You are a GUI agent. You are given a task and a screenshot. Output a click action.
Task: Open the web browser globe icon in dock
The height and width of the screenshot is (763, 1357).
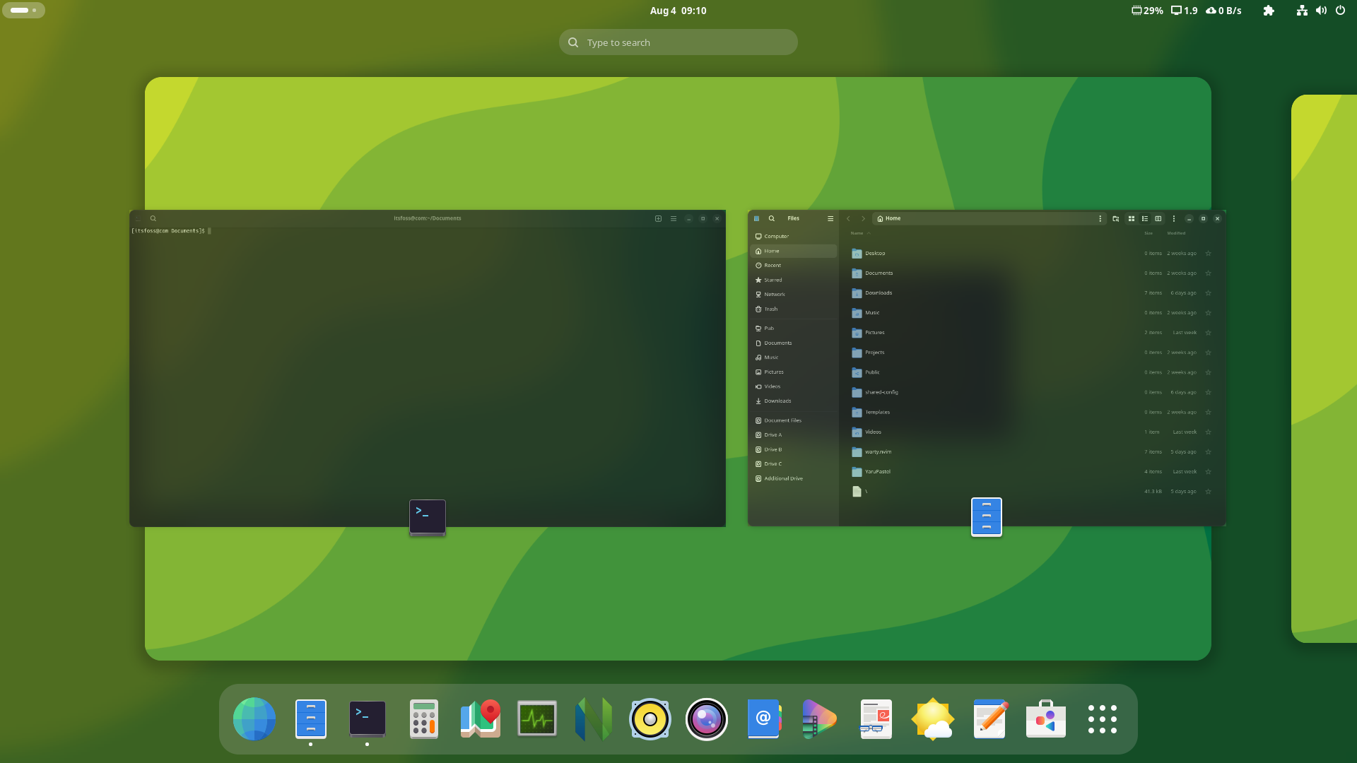pos(254,719)
